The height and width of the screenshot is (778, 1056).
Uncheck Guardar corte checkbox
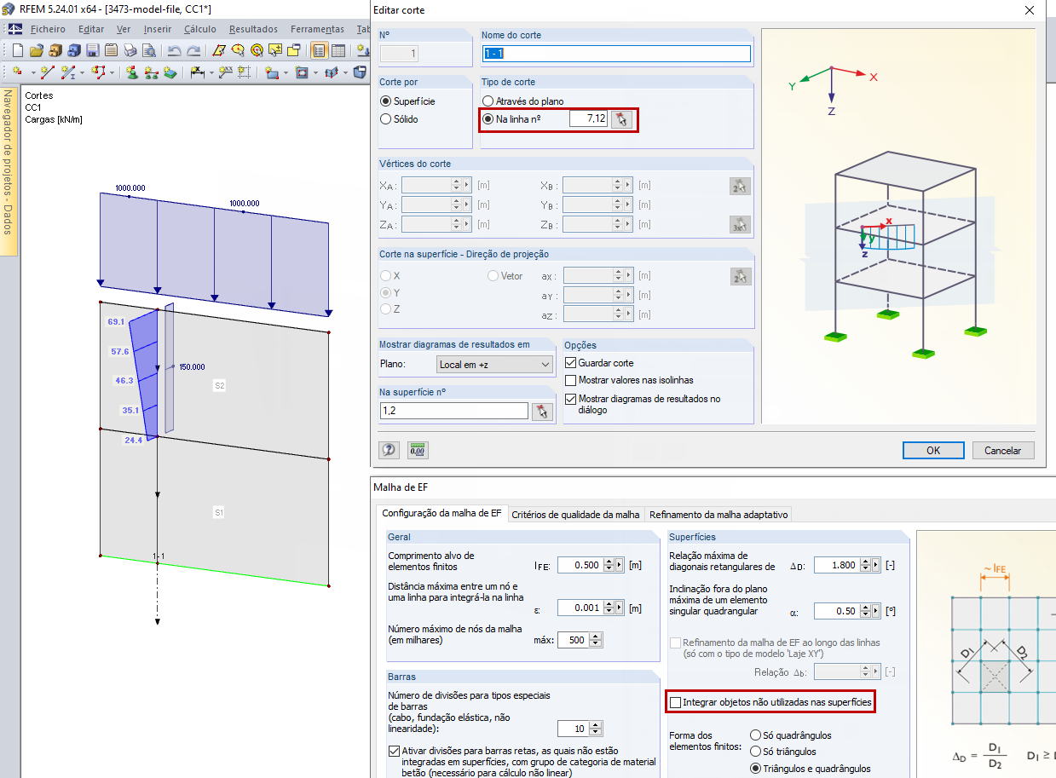click(x=571, y=363)
